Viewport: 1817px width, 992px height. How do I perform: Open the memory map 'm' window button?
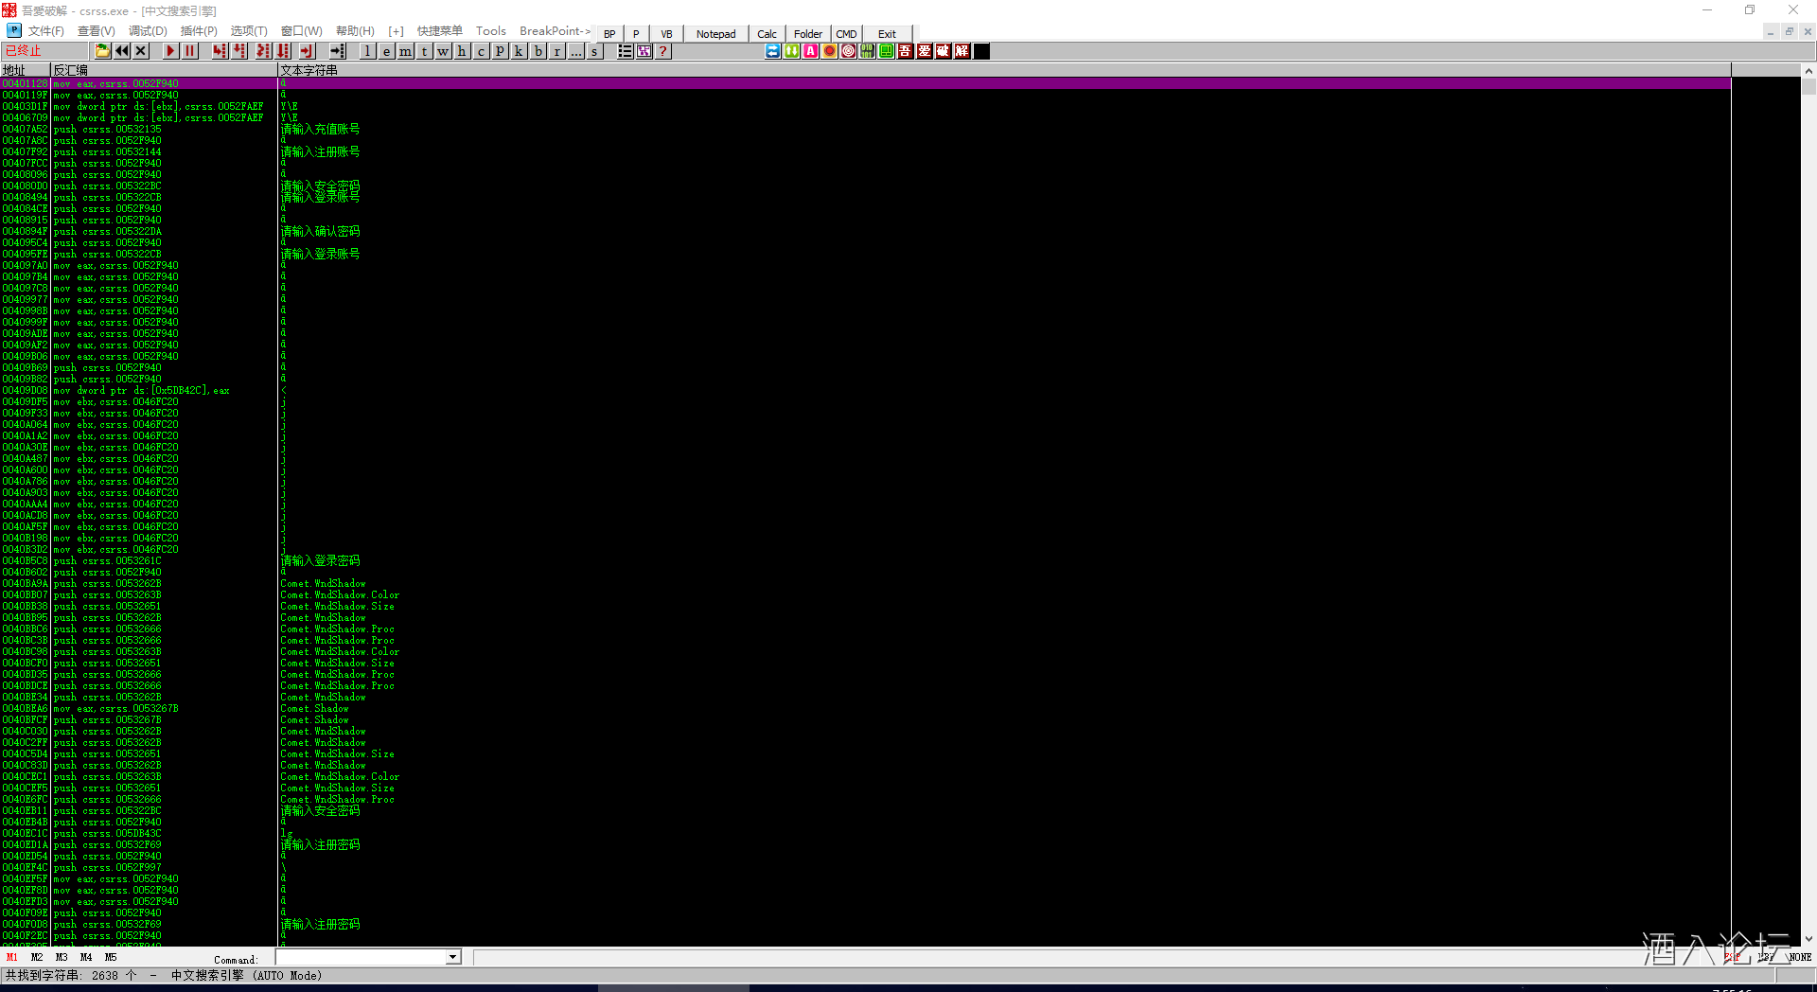(405, 51)
